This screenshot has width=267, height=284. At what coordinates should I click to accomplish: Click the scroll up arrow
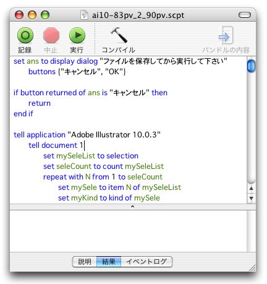click(251, 188)
